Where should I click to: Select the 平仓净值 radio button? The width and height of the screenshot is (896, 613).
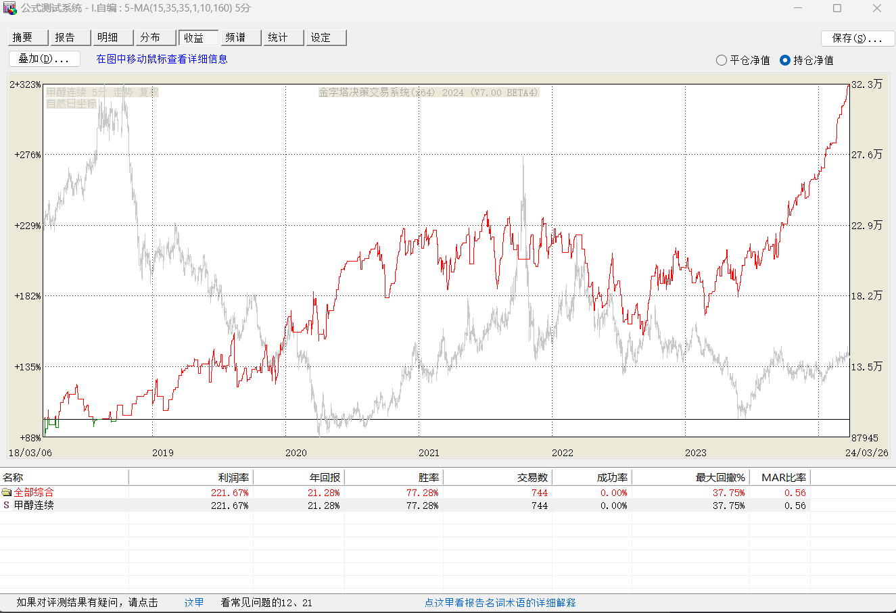[x=722, y=60]
